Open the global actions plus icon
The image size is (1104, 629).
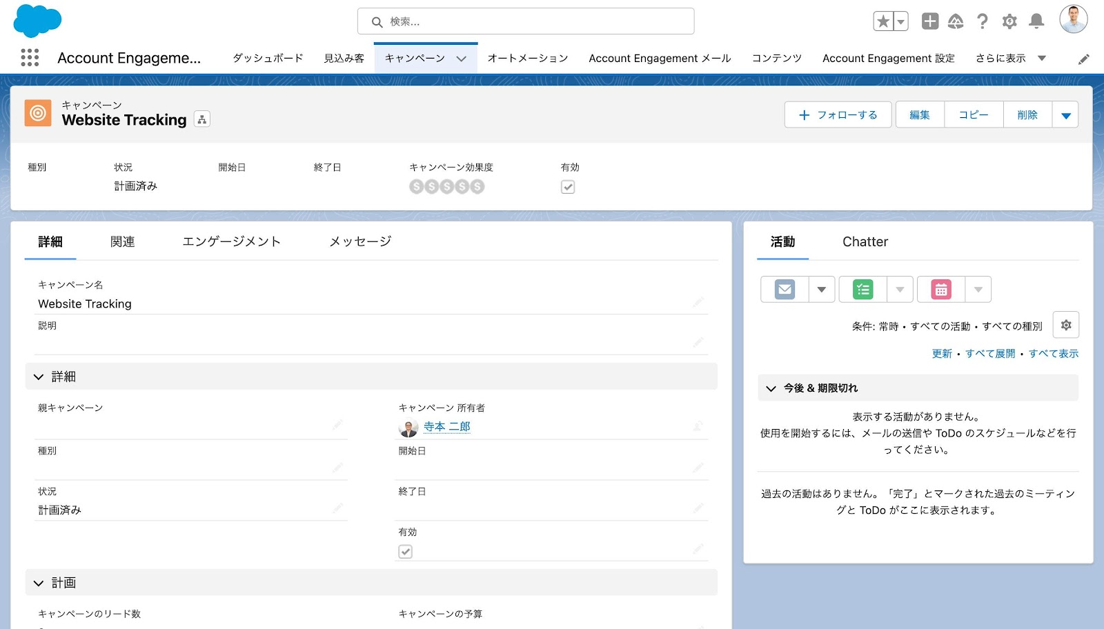(930, 21)
